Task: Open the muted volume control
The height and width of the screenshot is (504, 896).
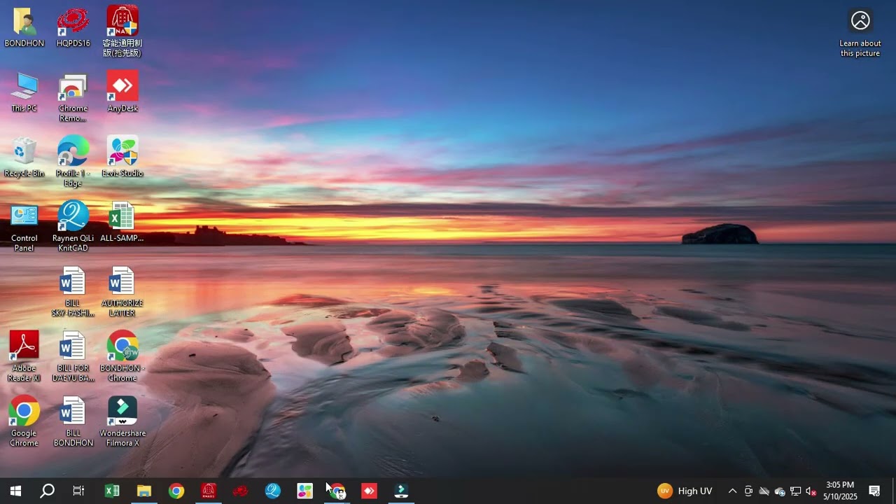Action: (x=811, y=491)
